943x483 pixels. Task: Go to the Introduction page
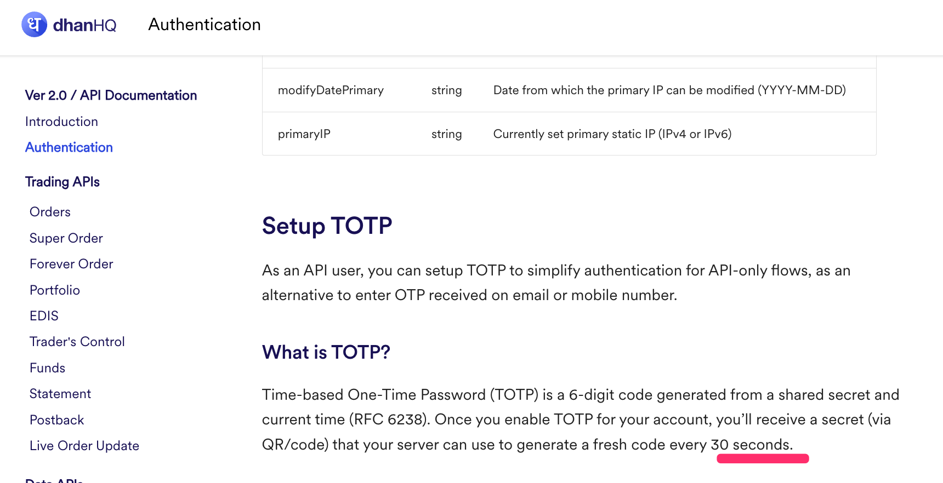click(x=61, y=122)
